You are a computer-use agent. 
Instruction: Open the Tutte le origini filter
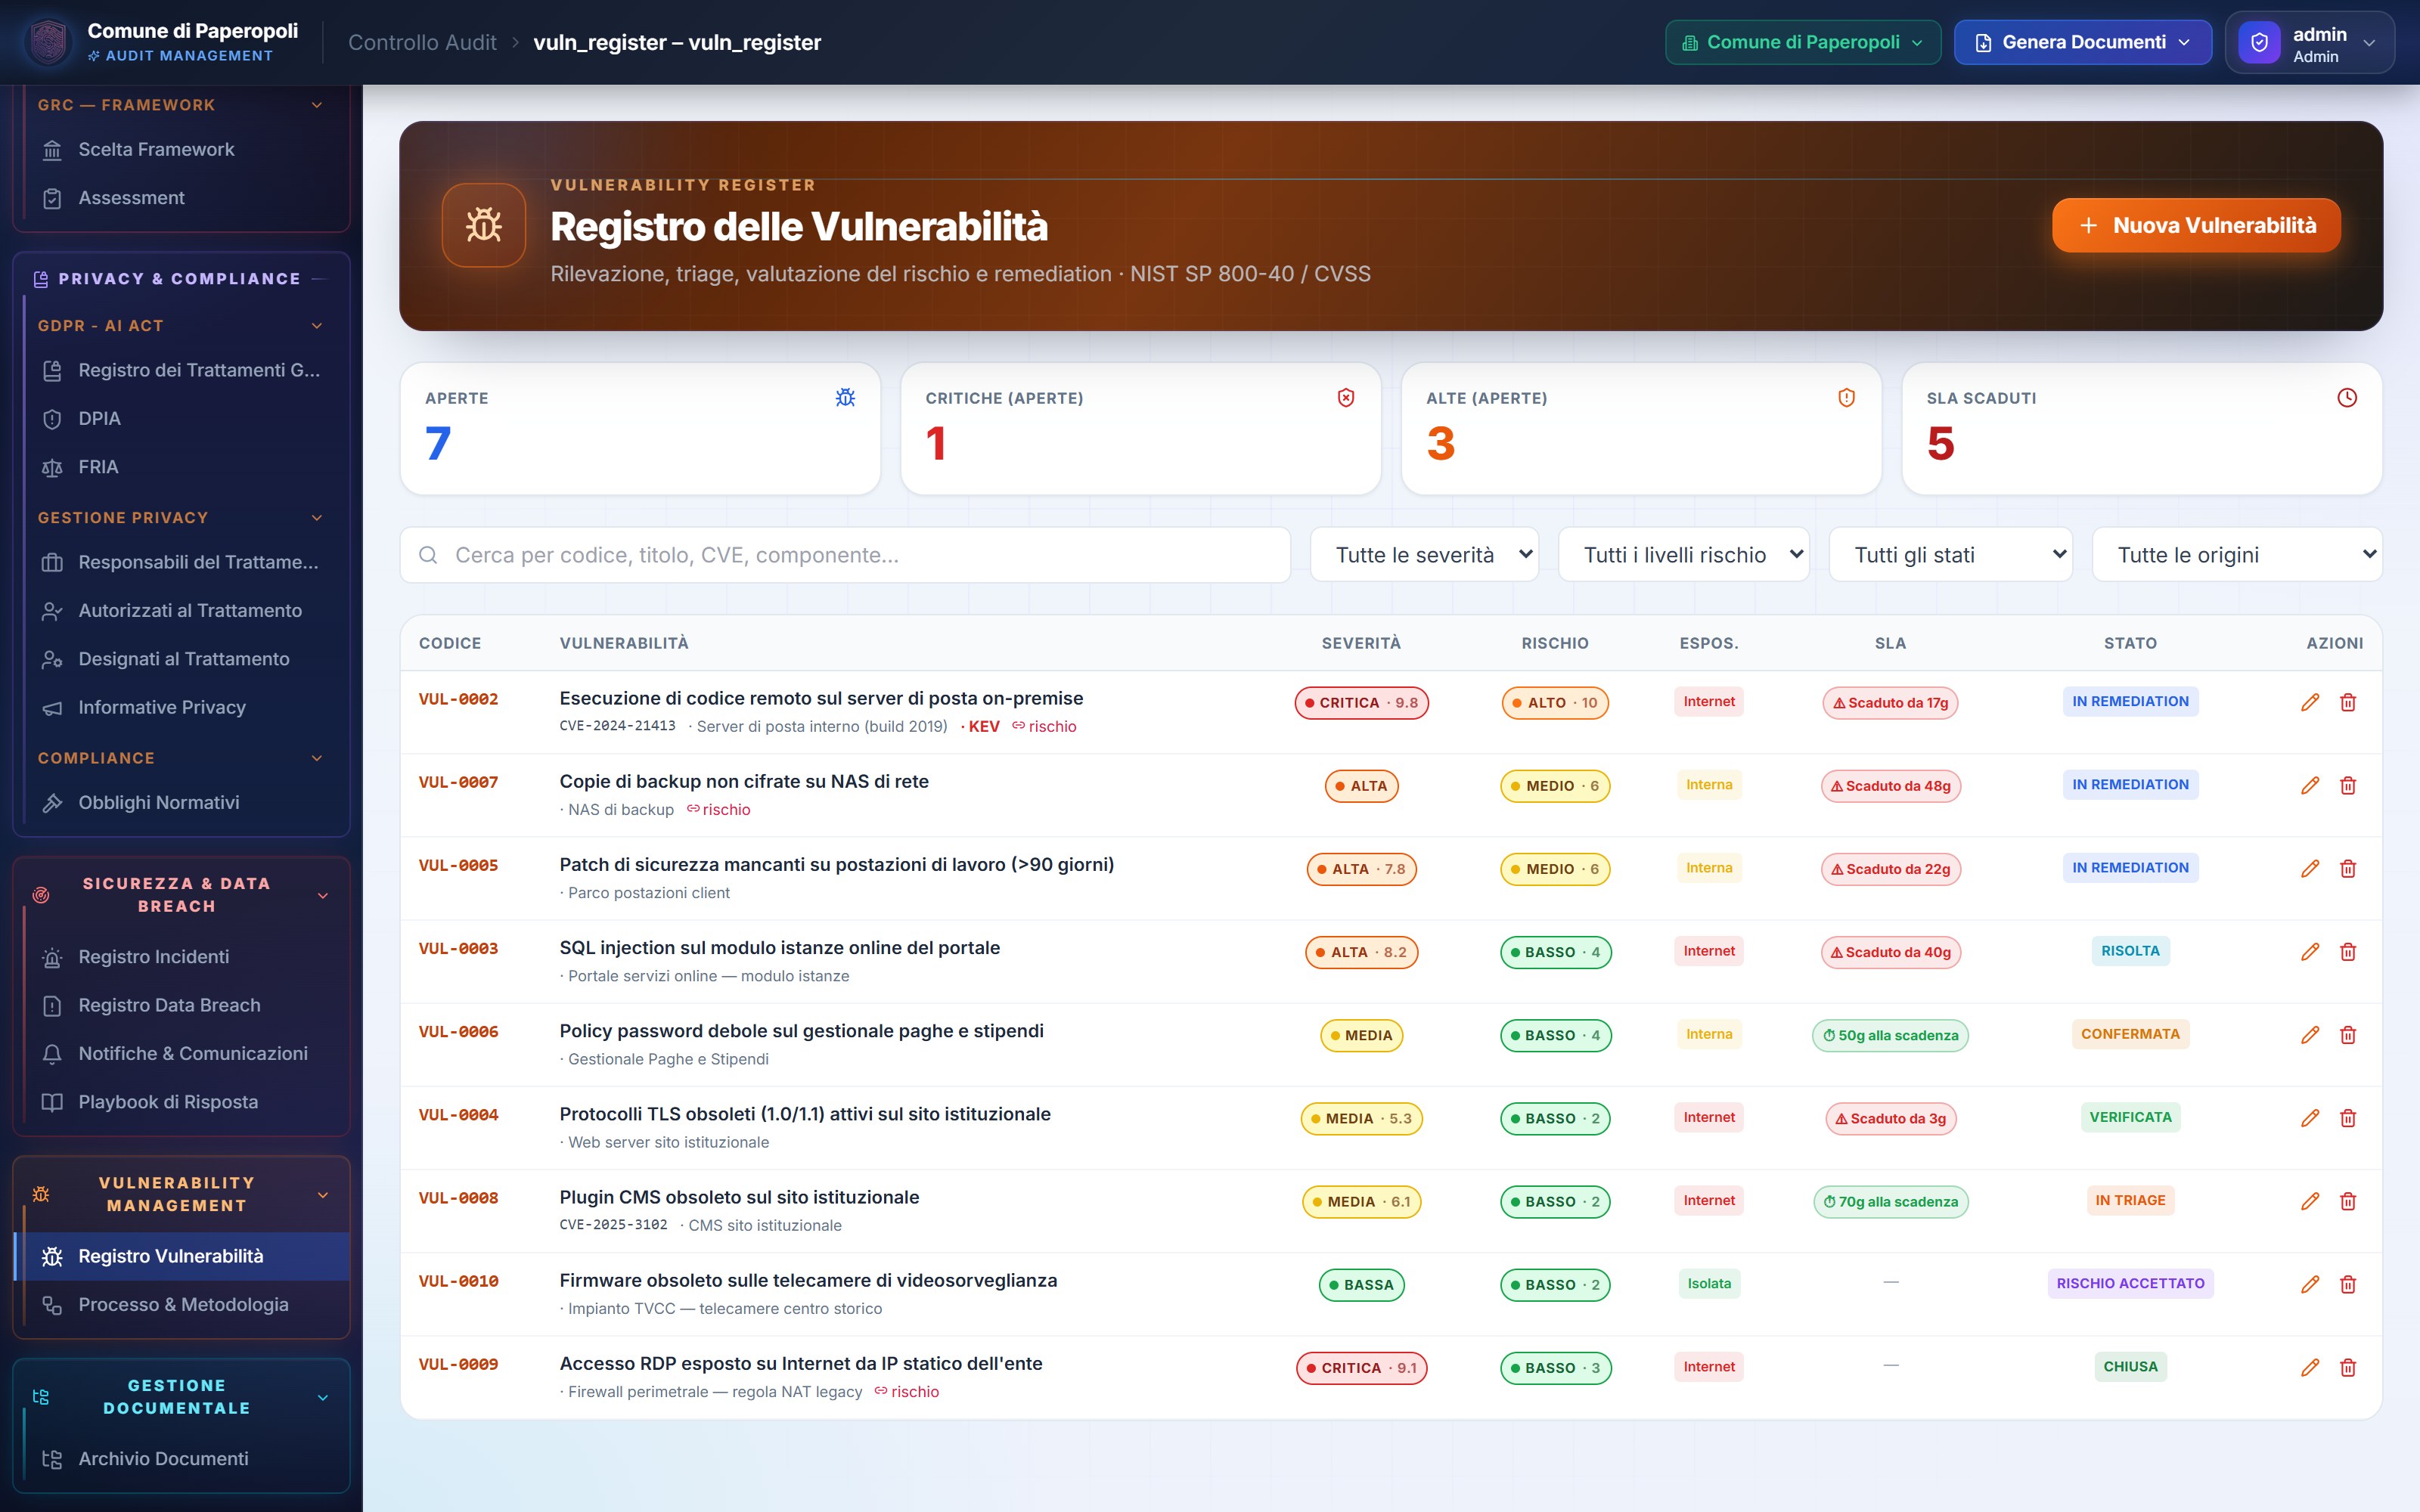(x=2237, y=555)
